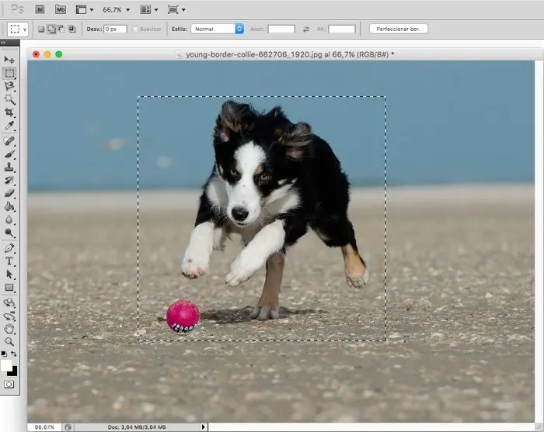Open Mini Bridge with Mb icon
This screenshot has width=544, height=432.
(60, 9)
